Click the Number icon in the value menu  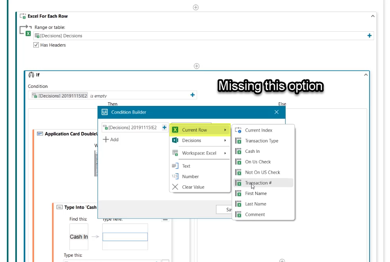point(175,177)
